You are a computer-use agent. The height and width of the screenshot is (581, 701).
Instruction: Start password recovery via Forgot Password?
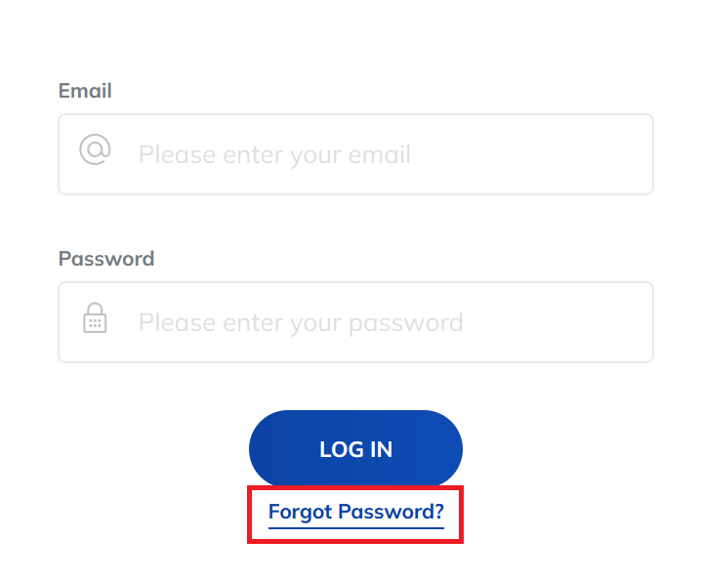355,513
